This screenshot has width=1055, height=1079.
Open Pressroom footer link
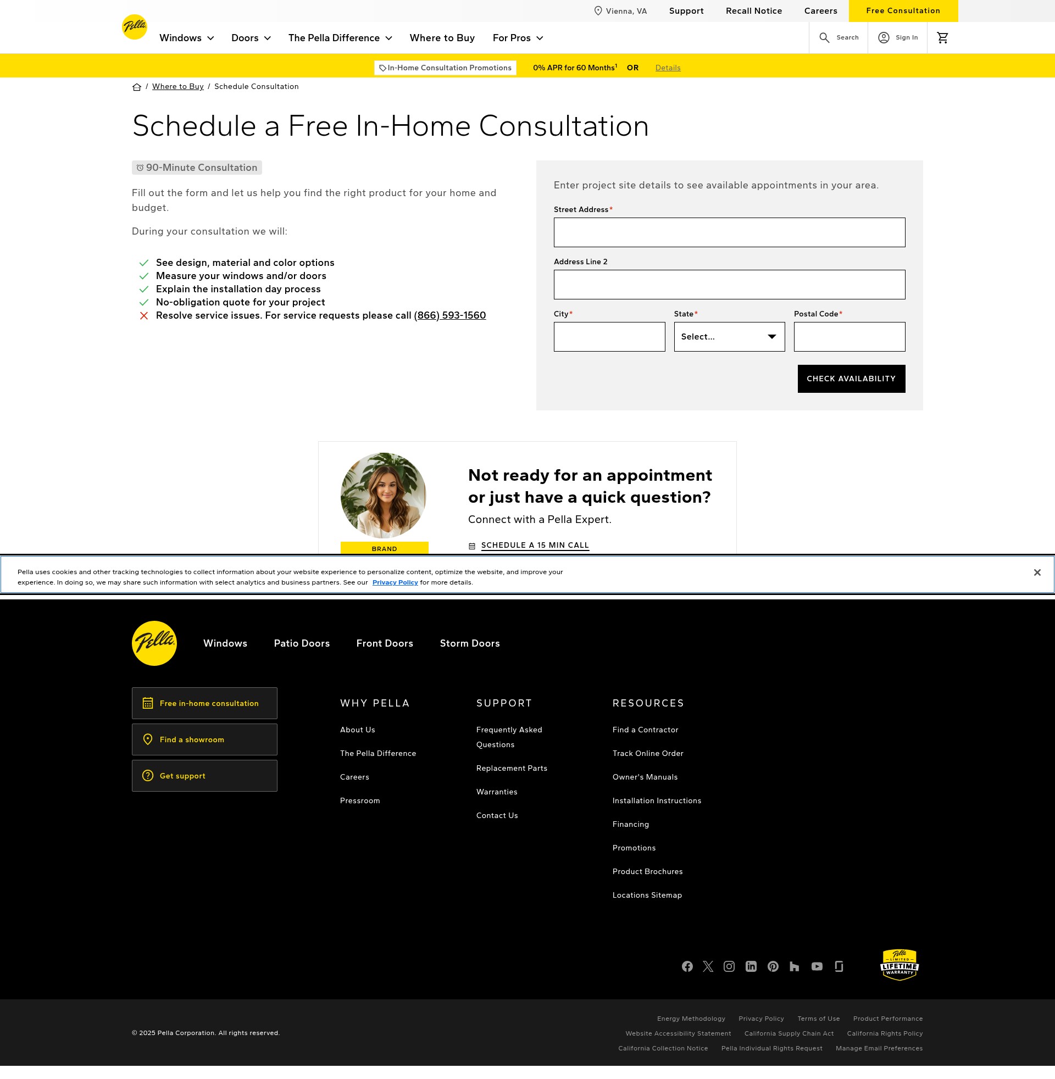click(x=359, y=801)
